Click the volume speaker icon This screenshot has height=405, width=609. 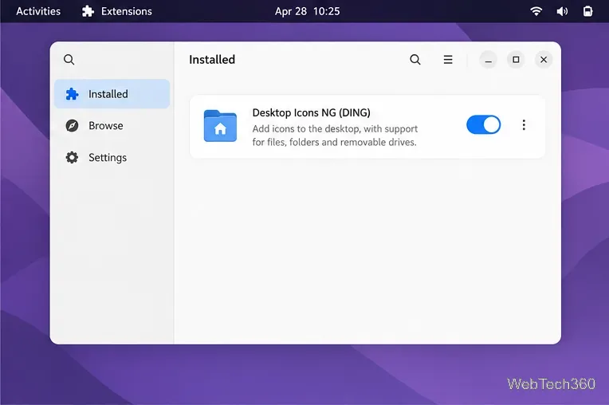tap(562, 11)
